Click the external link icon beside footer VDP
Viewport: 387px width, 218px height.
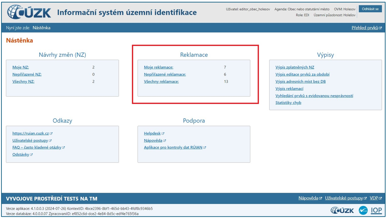[x=380, y=199]
